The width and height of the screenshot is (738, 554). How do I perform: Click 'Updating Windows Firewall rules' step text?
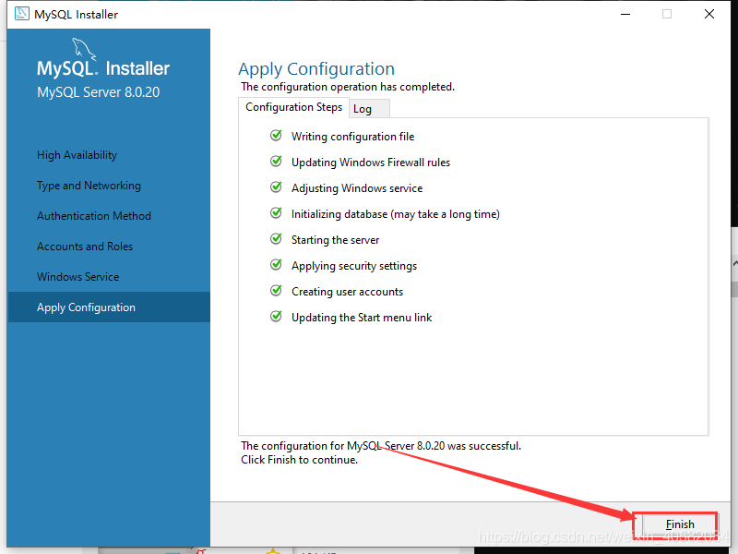[371, 163]
